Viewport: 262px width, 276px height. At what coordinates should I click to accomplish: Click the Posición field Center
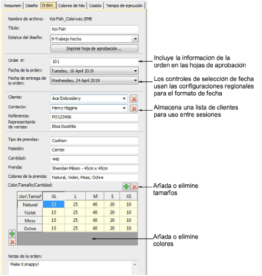[x=94, y=150]
